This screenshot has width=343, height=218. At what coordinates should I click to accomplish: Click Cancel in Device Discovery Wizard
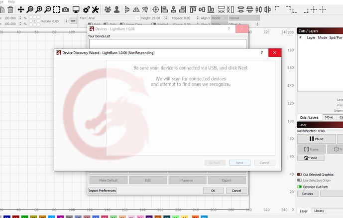pyautogui.click(x=265, y=163)
